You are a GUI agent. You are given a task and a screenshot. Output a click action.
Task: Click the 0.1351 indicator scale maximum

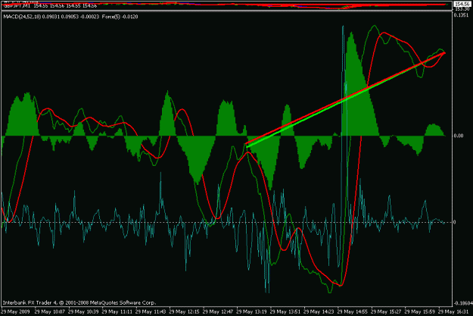[462, 15]
